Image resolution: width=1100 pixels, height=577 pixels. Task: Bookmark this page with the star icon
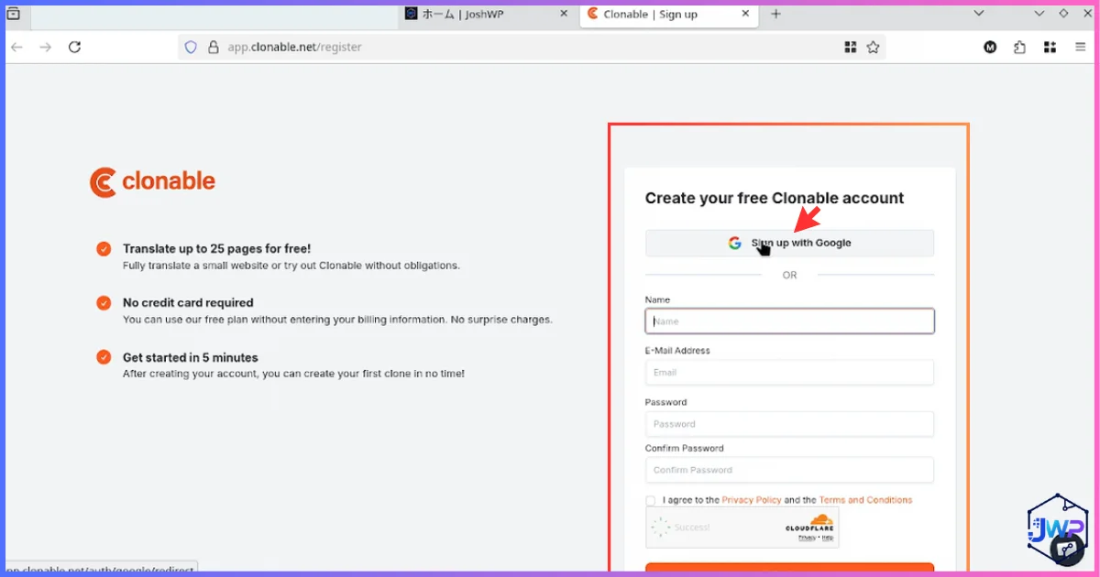pyautogui.click(x=873, y=47)
